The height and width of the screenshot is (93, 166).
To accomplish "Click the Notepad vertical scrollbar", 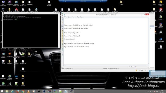I will [x=148, y=41].
